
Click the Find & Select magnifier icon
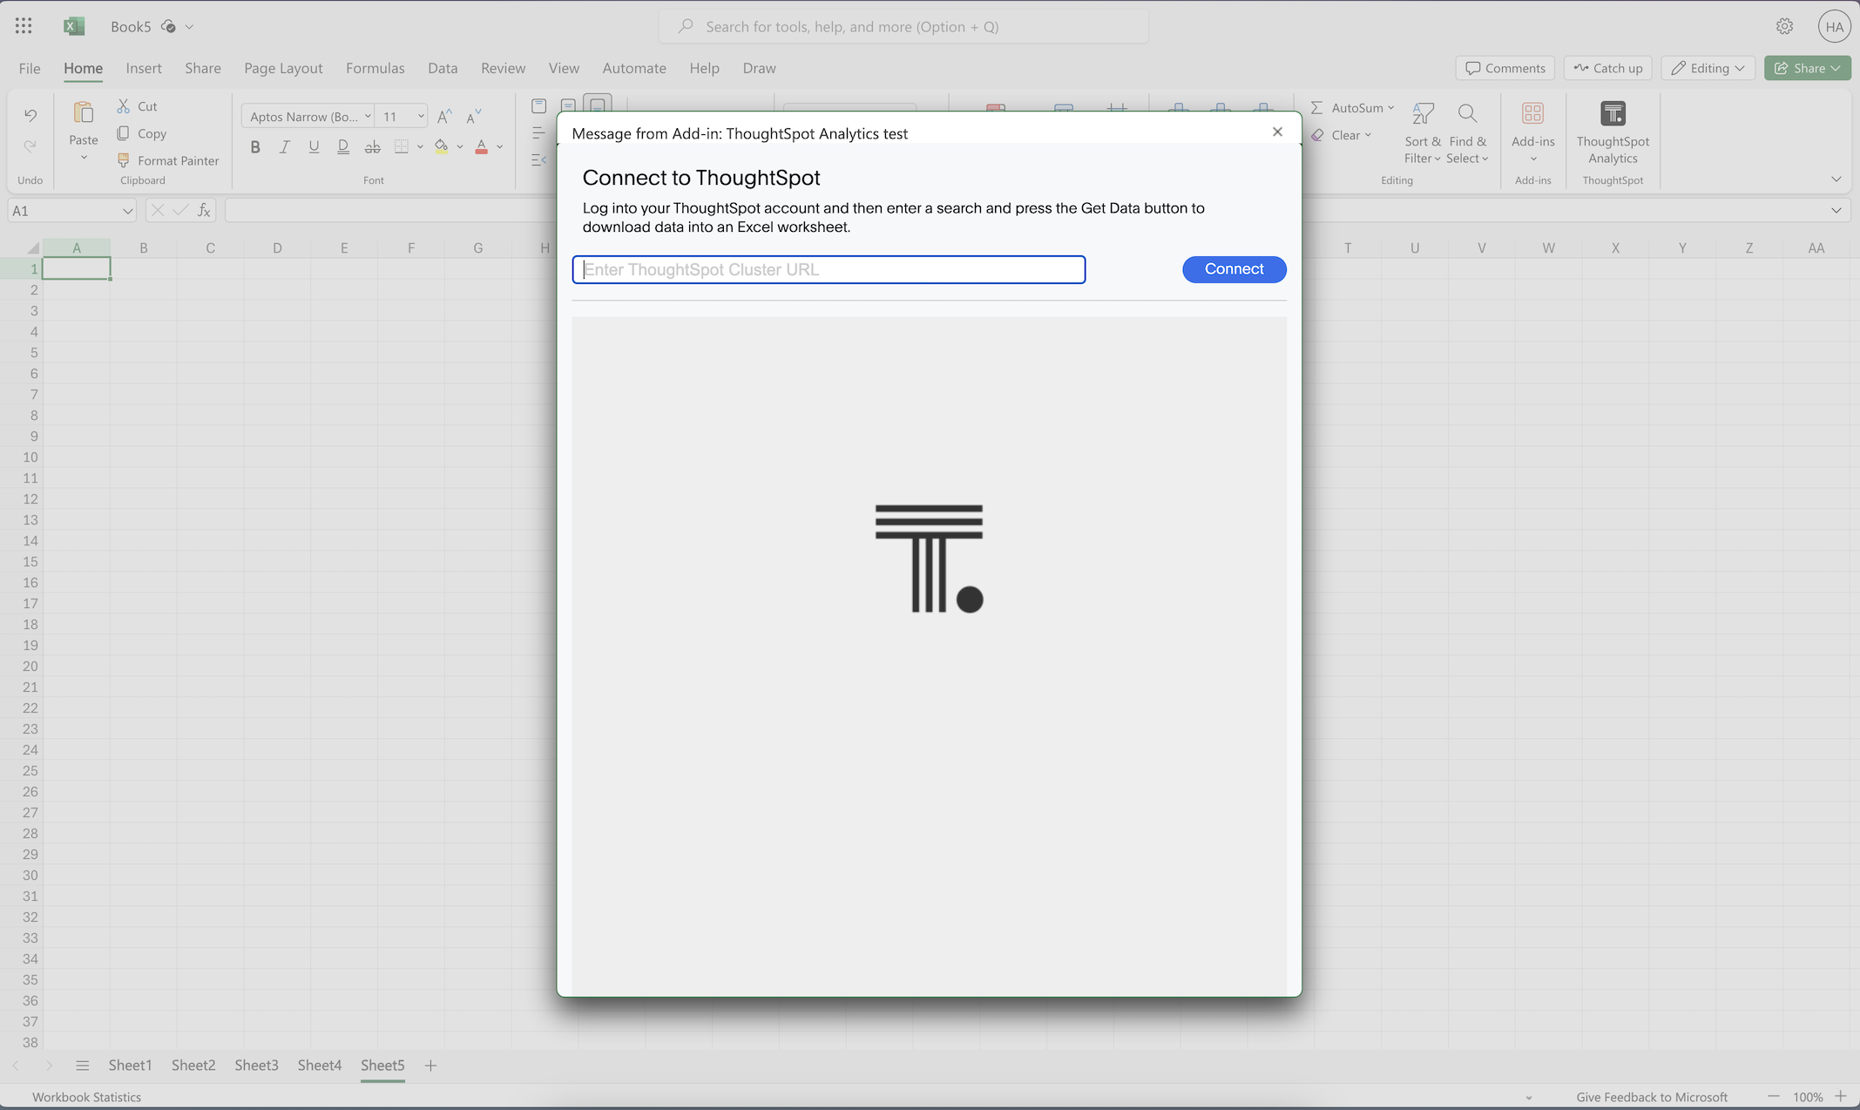coord(1467,113)
